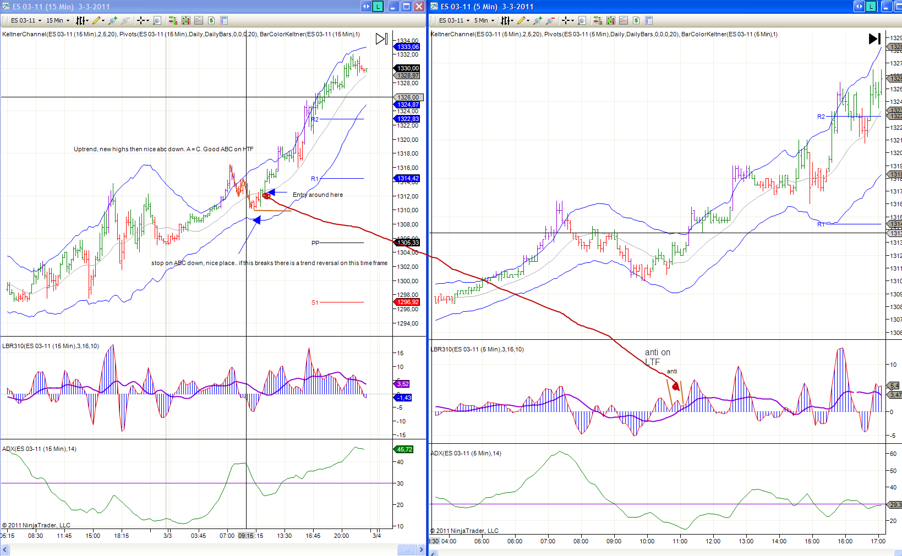Click Zoom In magnifier in 5 Min window
Screen dimensions: 902x556
pyautogui.click(x=538, y=20)
